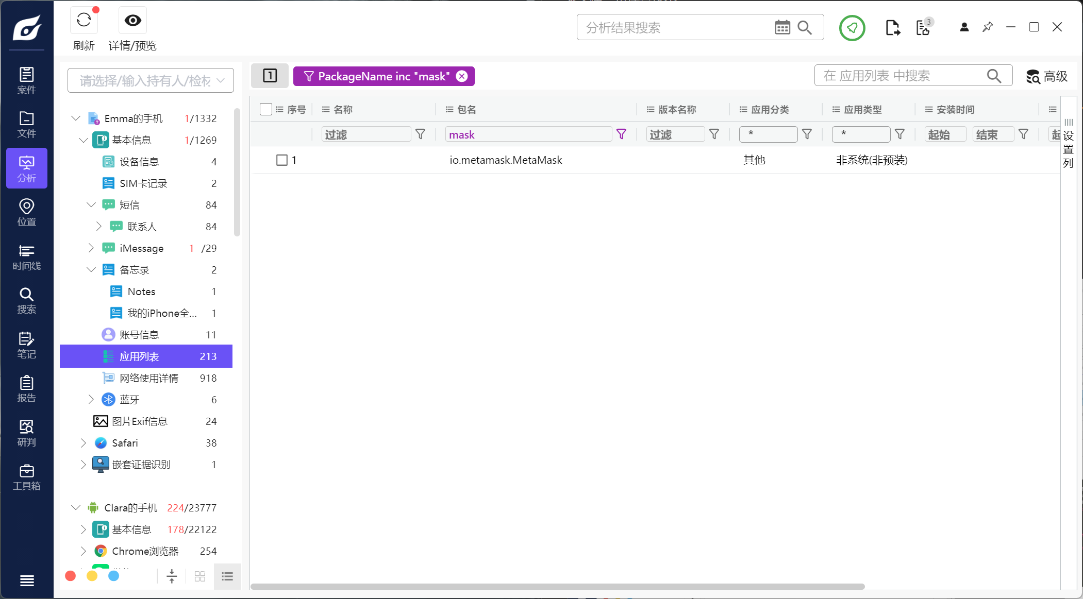Open the 时间线 timeline sidebar icon
1083x599 pixels.
point(26,257)
